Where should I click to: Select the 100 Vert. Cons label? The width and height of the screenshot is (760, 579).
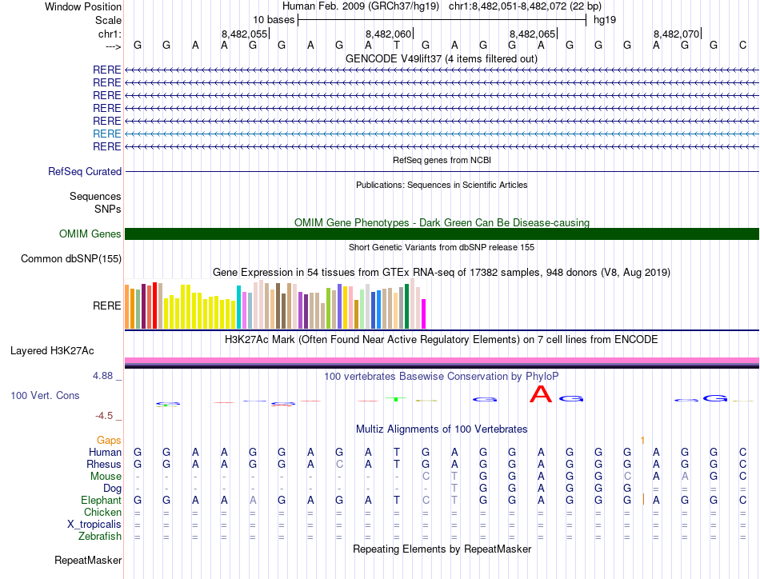click(45, 395)
